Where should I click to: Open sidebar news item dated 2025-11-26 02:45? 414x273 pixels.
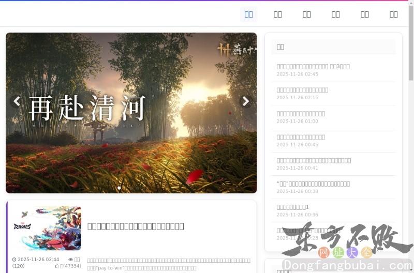[313, 67]
